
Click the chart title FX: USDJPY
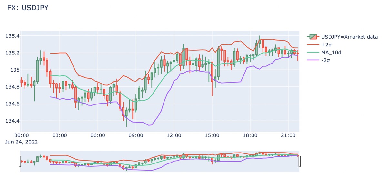point(28,8)
